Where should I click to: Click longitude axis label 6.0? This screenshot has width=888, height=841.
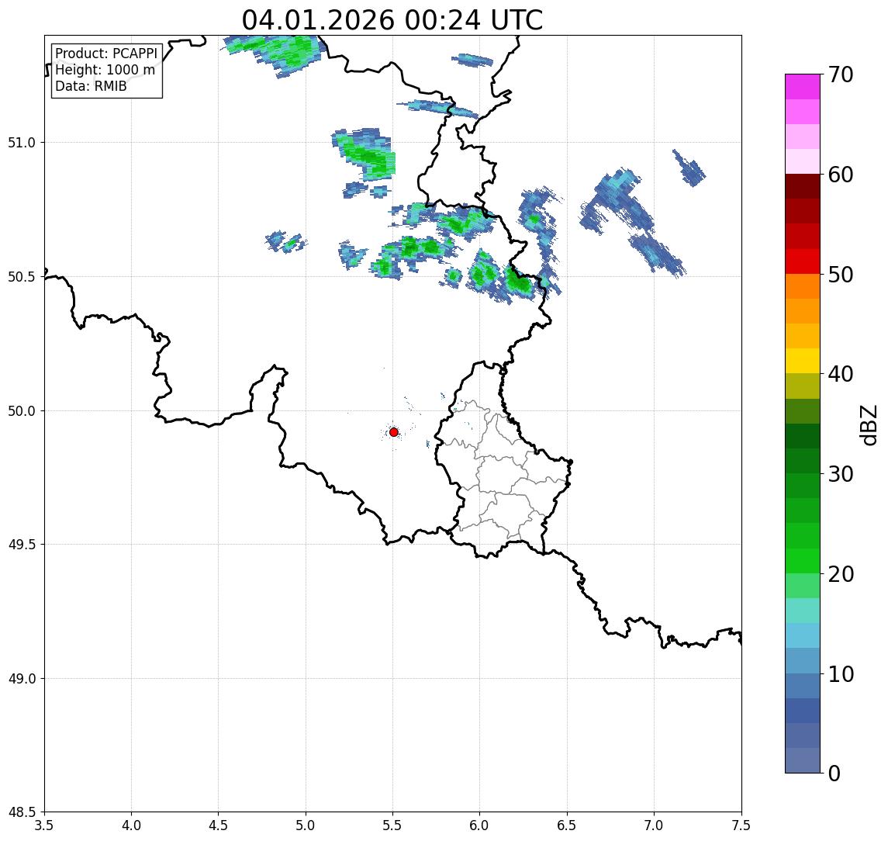click(x=480, y=825)
